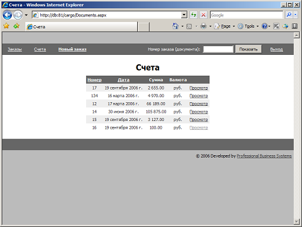Click the browser Forward arrow button

(18, 15)
